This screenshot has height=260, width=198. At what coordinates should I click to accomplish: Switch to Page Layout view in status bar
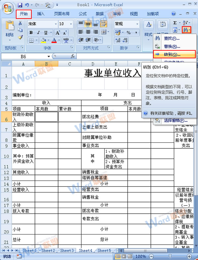click(124, 256)
